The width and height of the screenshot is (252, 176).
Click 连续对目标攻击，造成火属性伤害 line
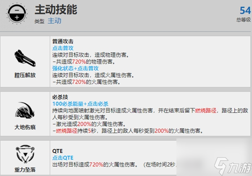click(93, 75)
